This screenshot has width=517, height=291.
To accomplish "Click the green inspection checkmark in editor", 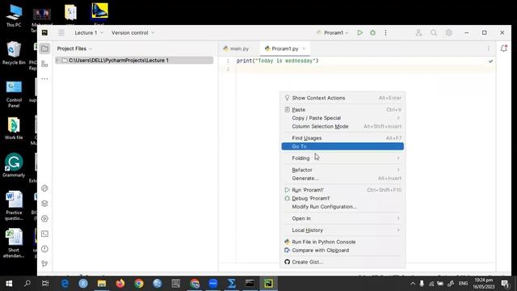I will [490, 61].
